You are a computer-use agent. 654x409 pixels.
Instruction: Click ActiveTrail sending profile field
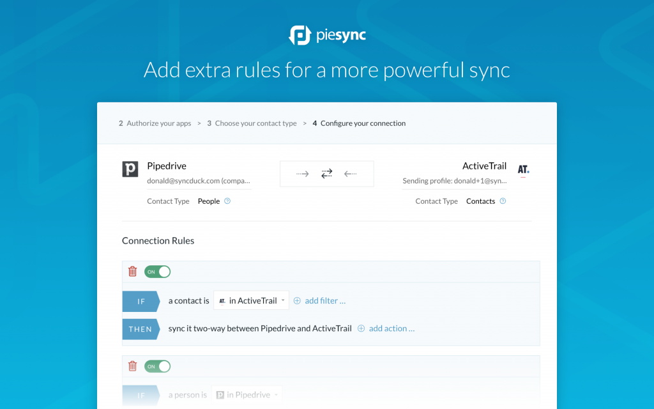pyautogui.click(x=454, y=181)
